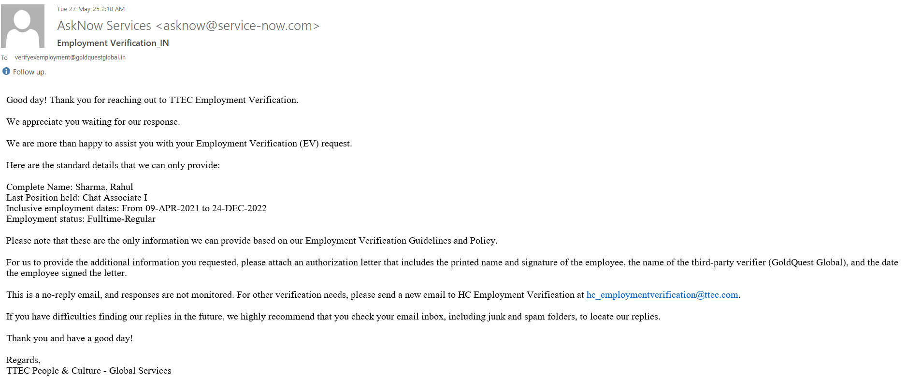Screen dimensions: 907x378
Task: Click the Last Position held line
Action: click(77, 198)
